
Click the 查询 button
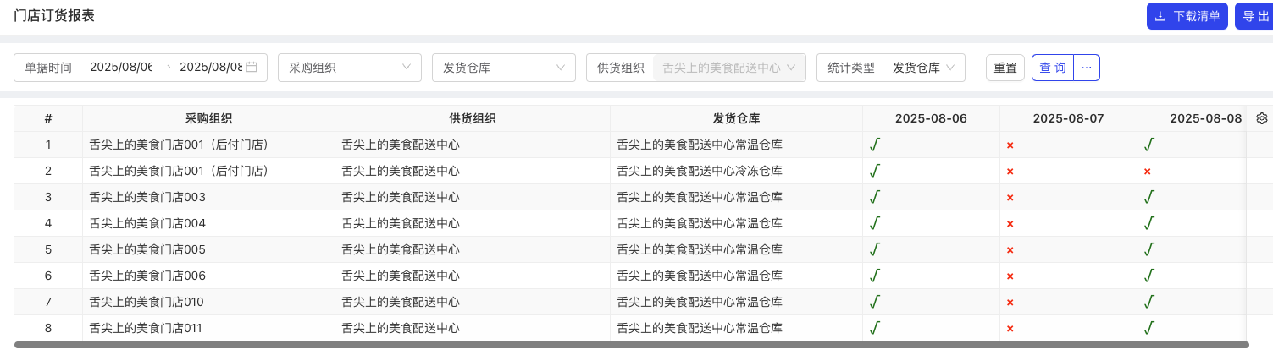click(1053, 68)
